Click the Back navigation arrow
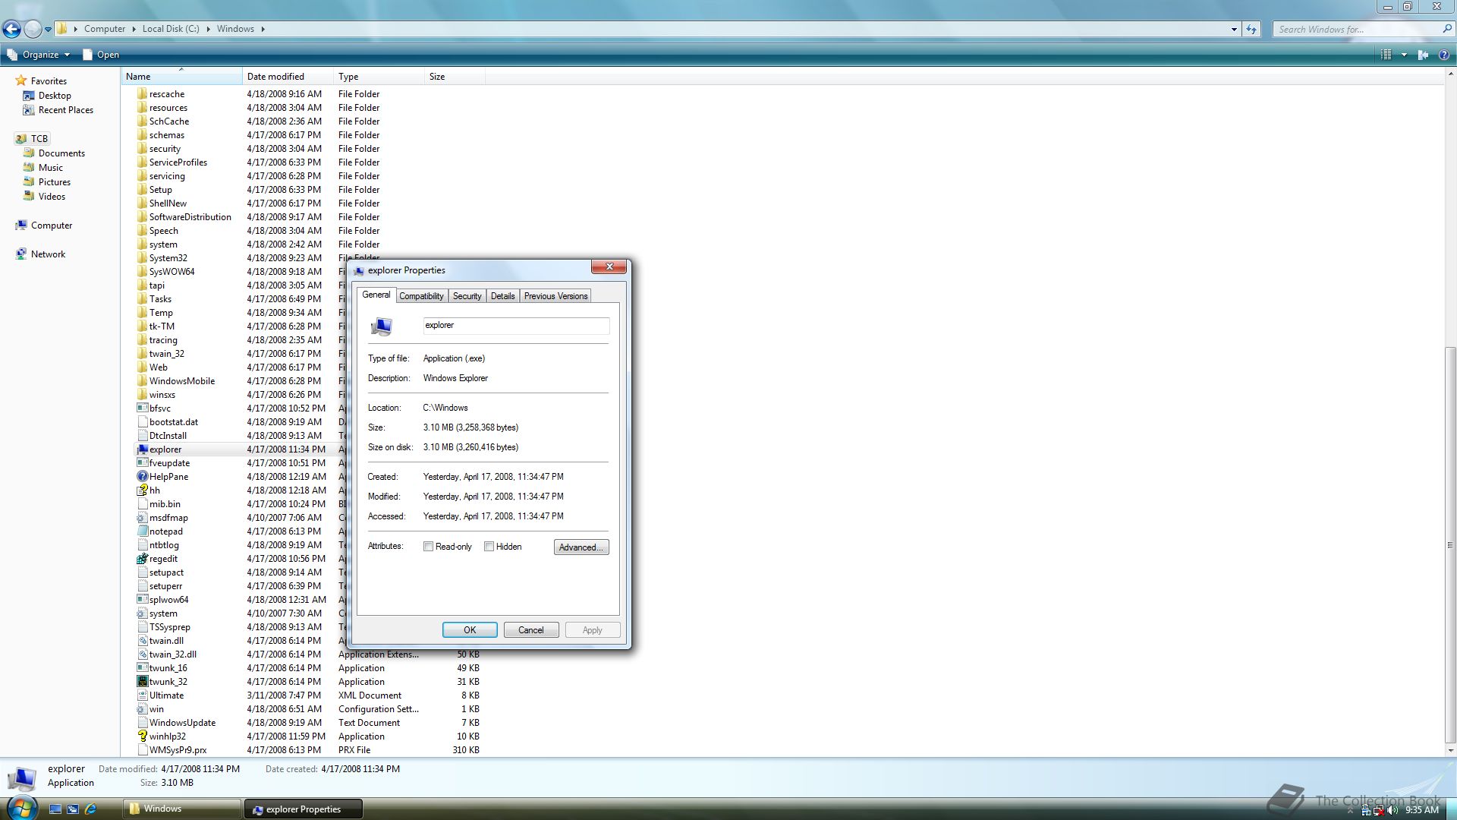This screenshot has height=820, width=1457. 11,30
